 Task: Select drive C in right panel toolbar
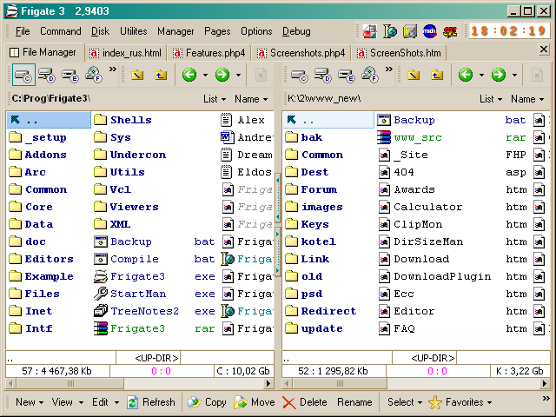click(x=299, y=75)
